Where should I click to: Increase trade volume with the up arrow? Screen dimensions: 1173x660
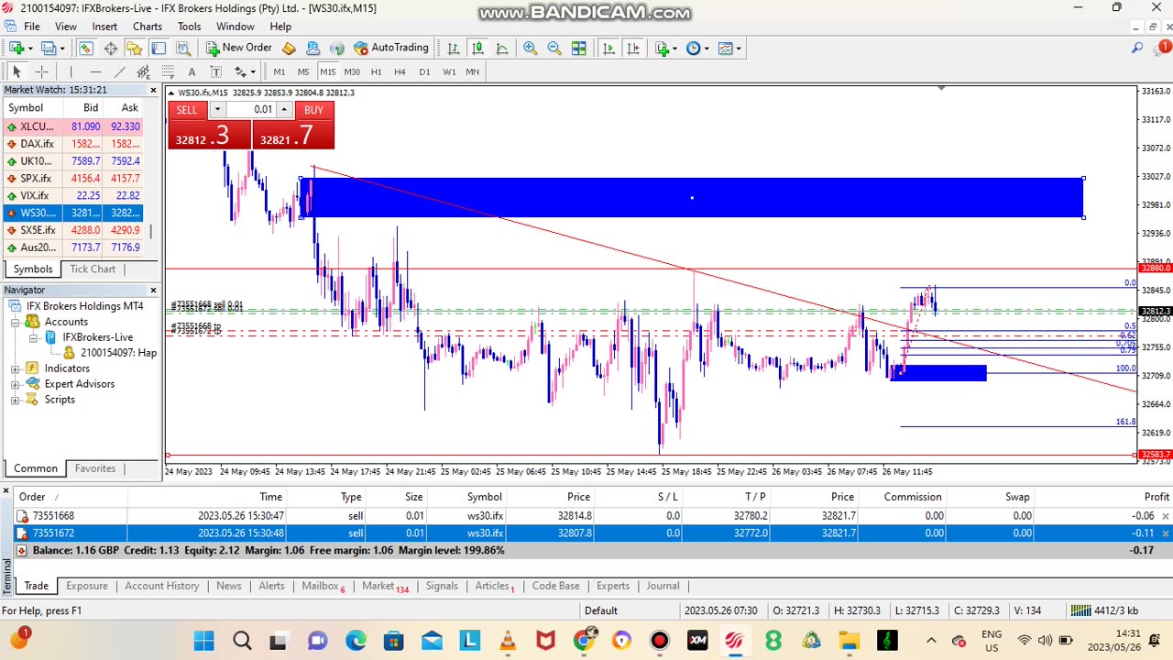[284, 110]
